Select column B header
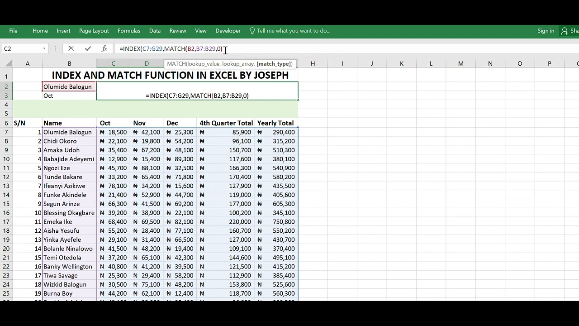Screen dimensions: 579x326 pos(69,63)
